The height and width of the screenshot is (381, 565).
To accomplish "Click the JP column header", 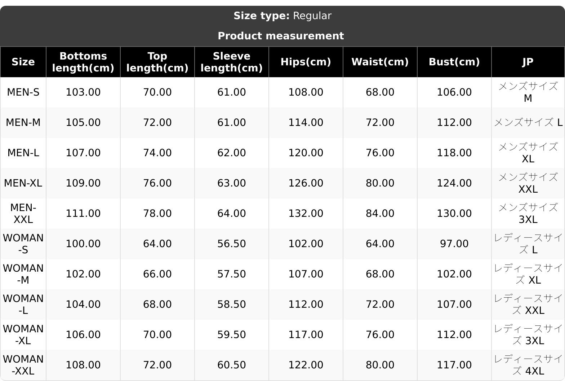I will click(528, 62).
